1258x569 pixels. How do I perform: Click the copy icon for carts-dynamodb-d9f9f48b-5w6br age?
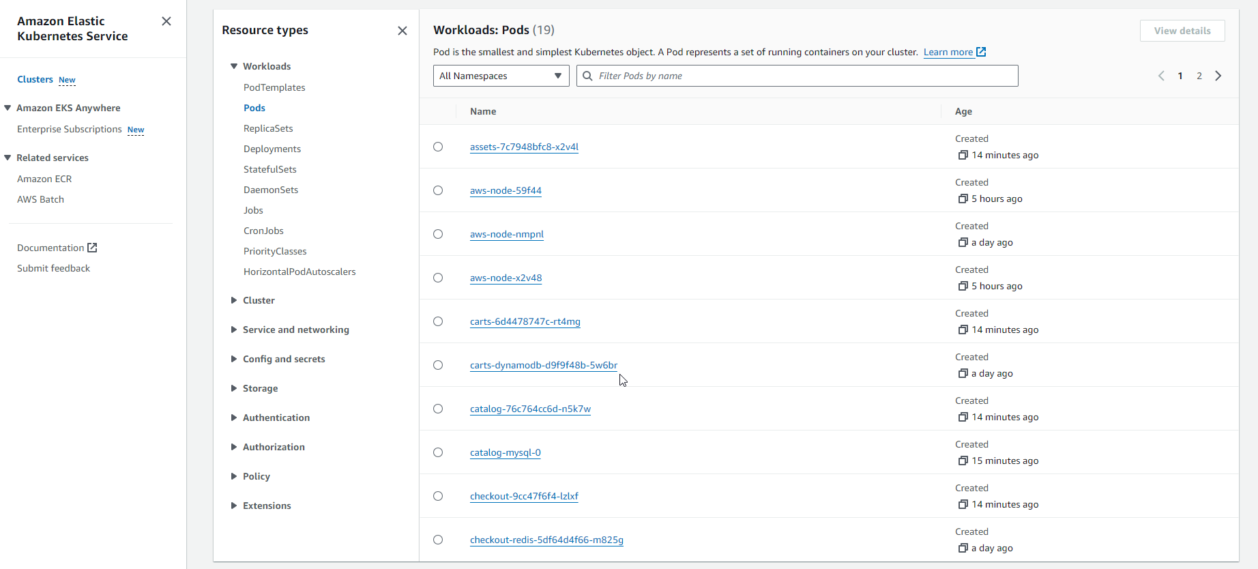click(963, 373)
